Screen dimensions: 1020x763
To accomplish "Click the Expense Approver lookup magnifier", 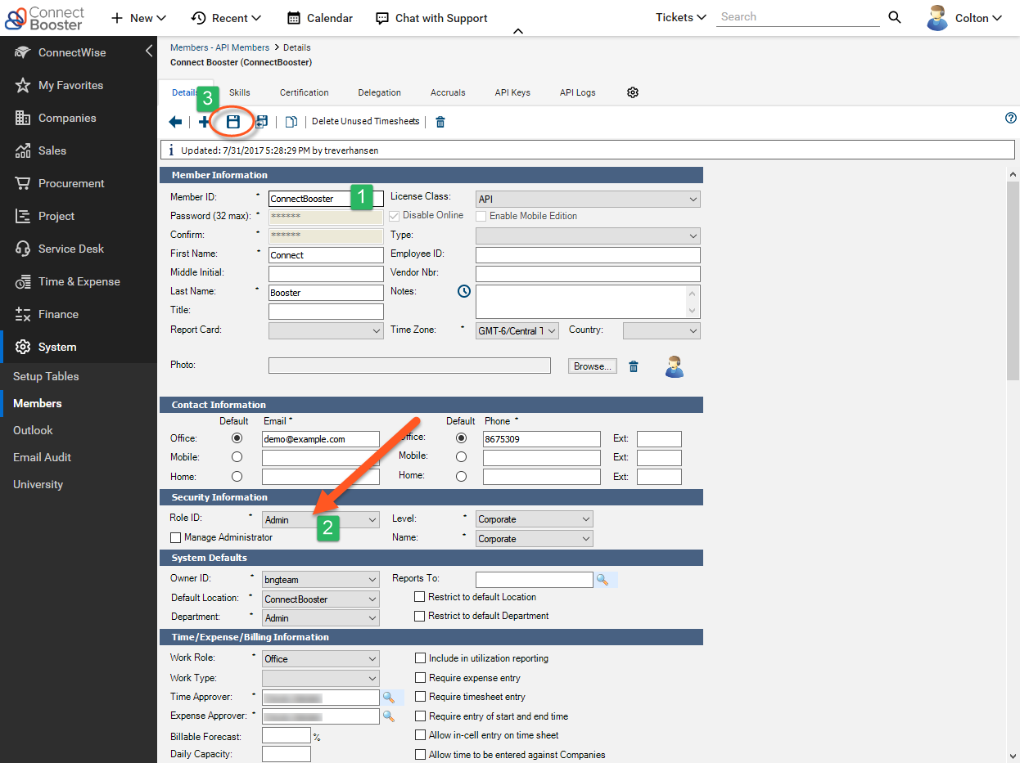I will pos(388,716).
